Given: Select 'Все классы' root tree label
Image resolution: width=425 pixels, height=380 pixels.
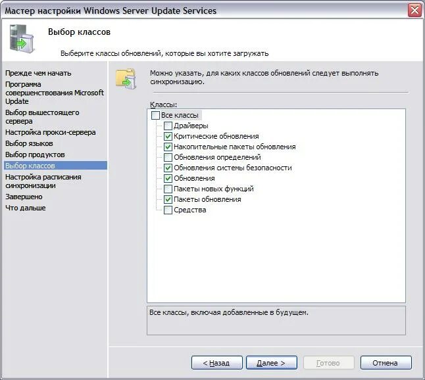Looking at the screenshot, I should (x=180, y=116).
